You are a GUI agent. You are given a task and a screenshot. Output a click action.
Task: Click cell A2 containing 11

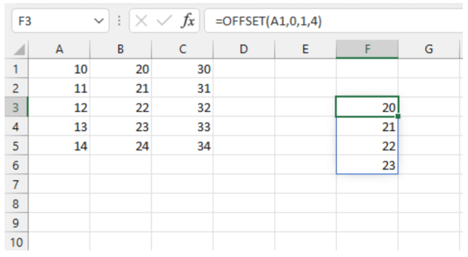point(59,88)
